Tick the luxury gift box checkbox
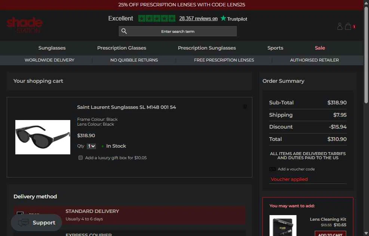This screenshot has width=369, height=236. click(80, 158)
